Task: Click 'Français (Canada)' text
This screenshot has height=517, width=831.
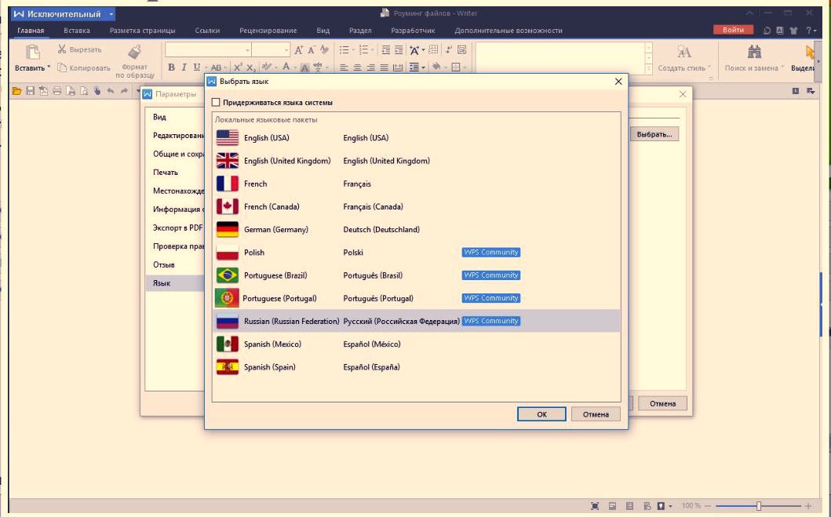Action: click(373, 206)
